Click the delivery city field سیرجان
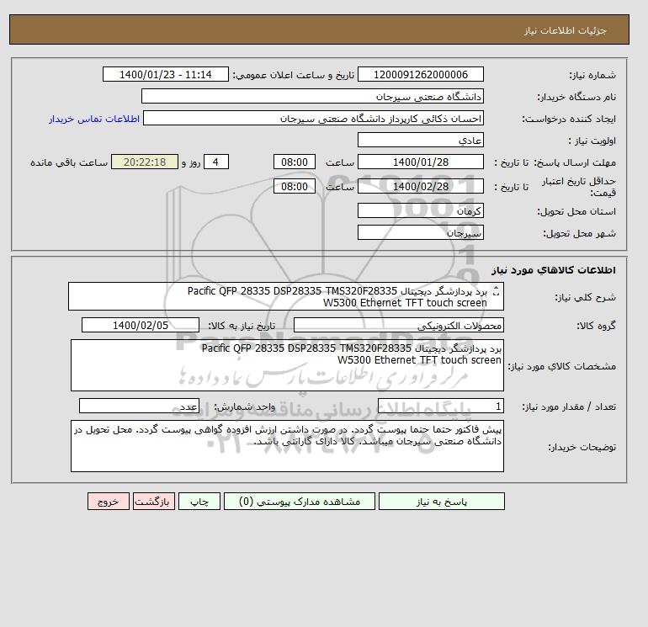 (420, 232)
